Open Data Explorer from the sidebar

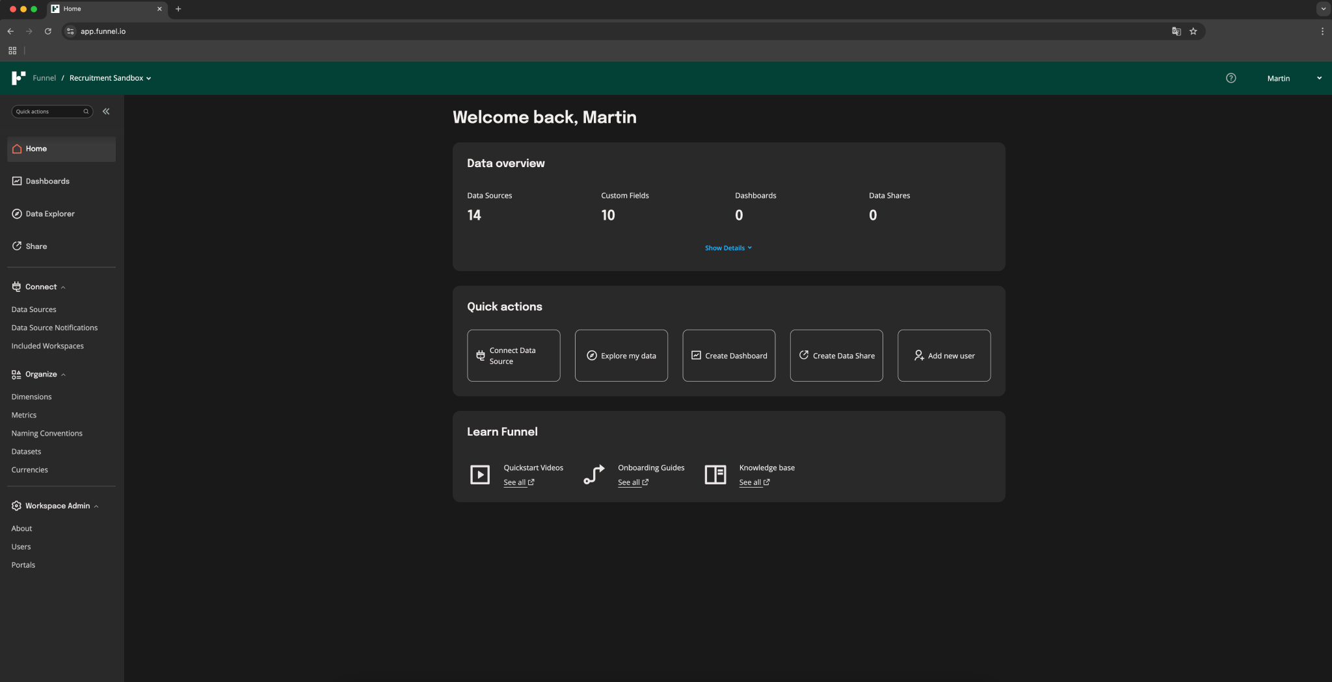tap(50, 214)
